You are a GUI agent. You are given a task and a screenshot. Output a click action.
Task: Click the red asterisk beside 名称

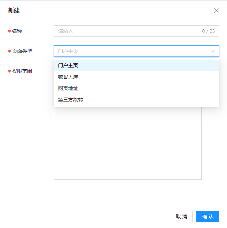tap(9, 31)
